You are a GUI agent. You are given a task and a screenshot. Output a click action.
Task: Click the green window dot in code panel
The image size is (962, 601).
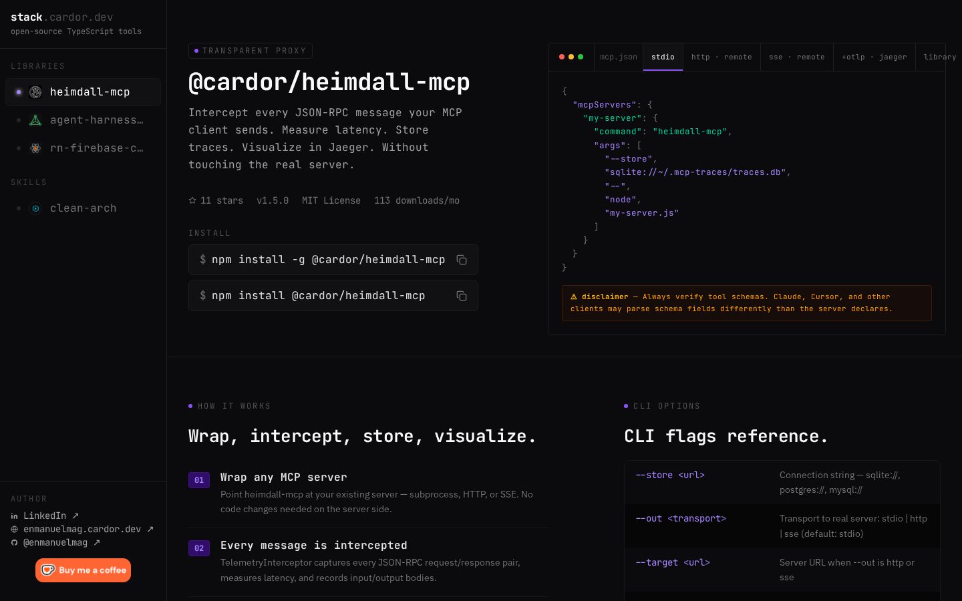[581, 57]
